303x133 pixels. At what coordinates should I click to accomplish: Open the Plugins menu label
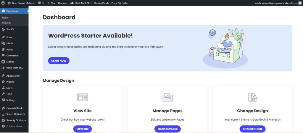click(x=10, y=82)
